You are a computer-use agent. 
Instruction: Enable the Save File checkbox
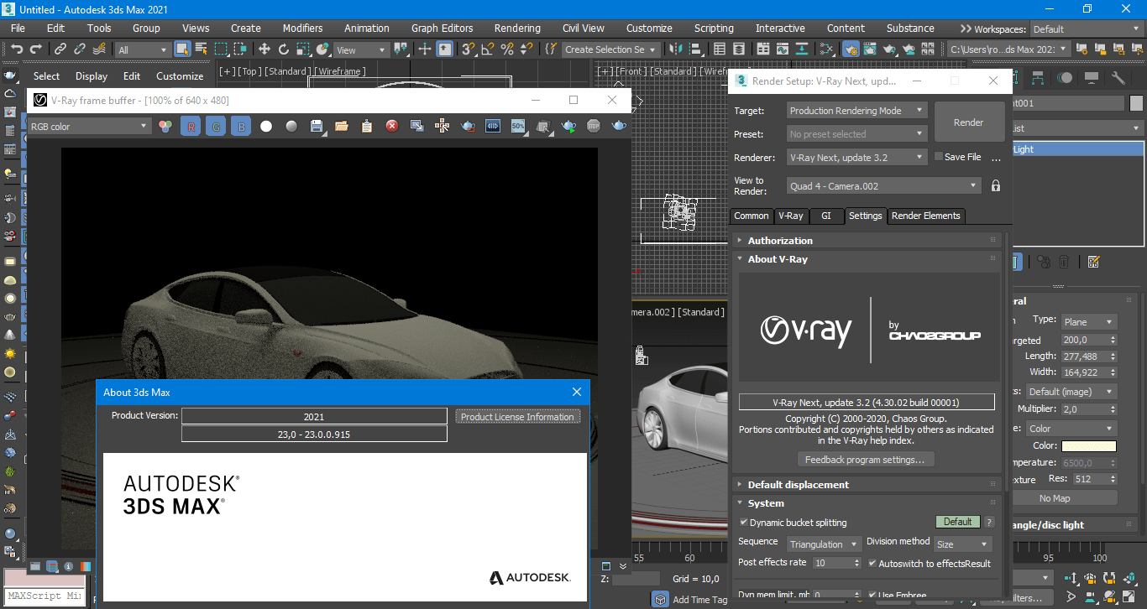(x=940, y=157)
